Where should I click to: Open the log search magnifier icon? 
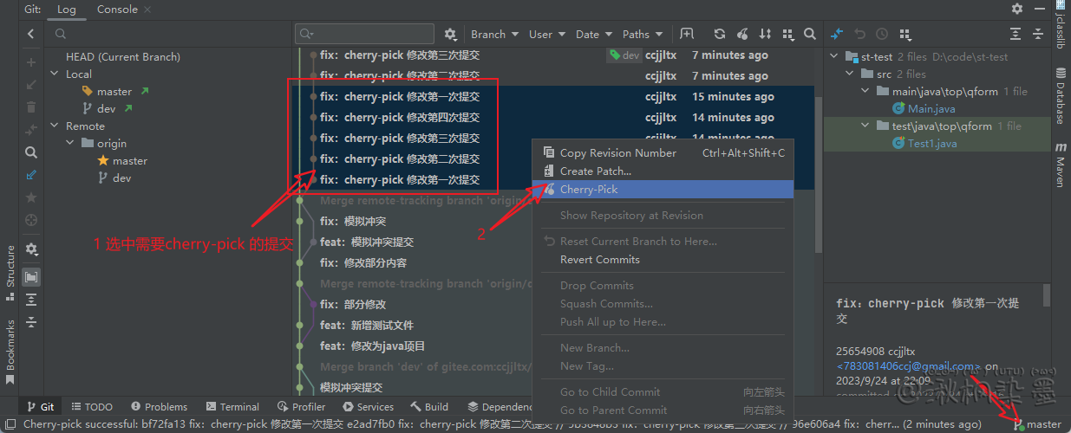pos(809,35)
